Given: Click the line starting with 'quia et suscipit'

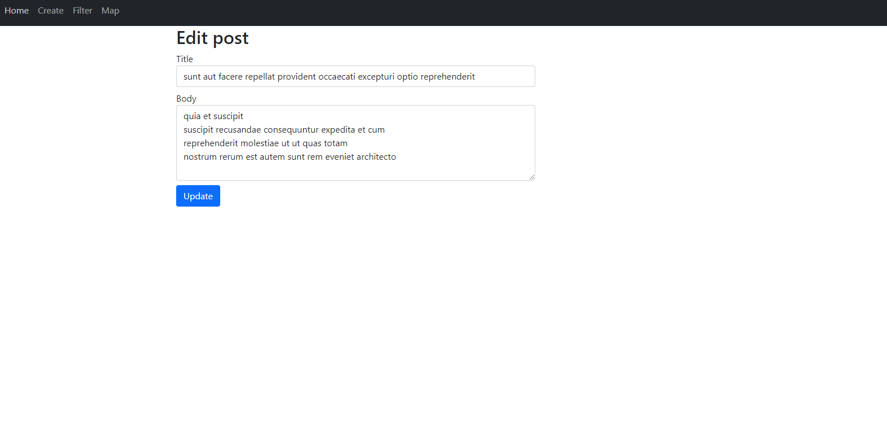Looking at the screenshot, I should pos(213,116).
